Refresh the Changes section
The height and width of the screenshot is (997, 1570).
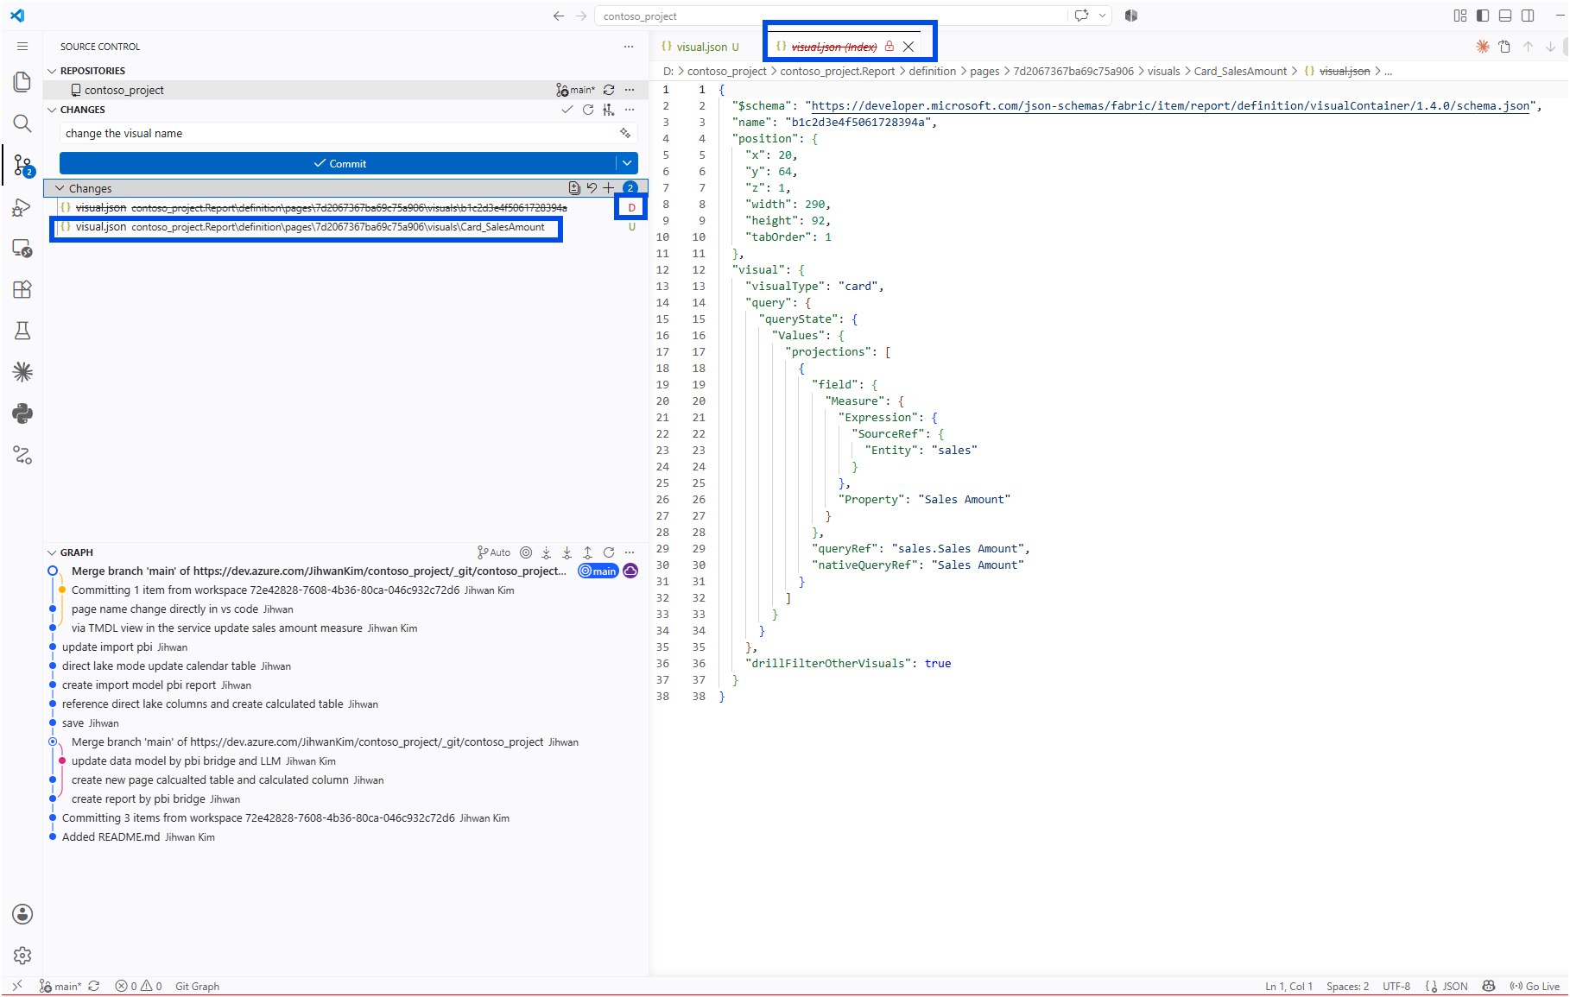[x=588, y=110]
